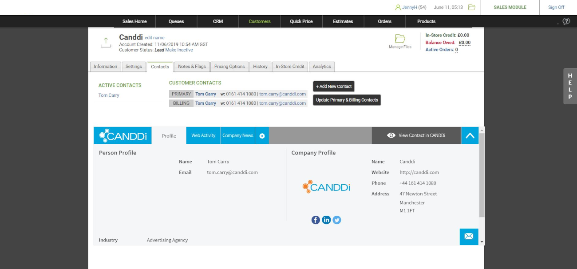Click the BILLING label

pyautogui.click(x=181, y=103)
